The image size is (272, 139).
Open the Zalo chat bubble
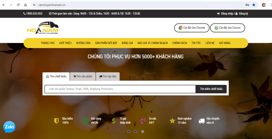pos(9,127)
